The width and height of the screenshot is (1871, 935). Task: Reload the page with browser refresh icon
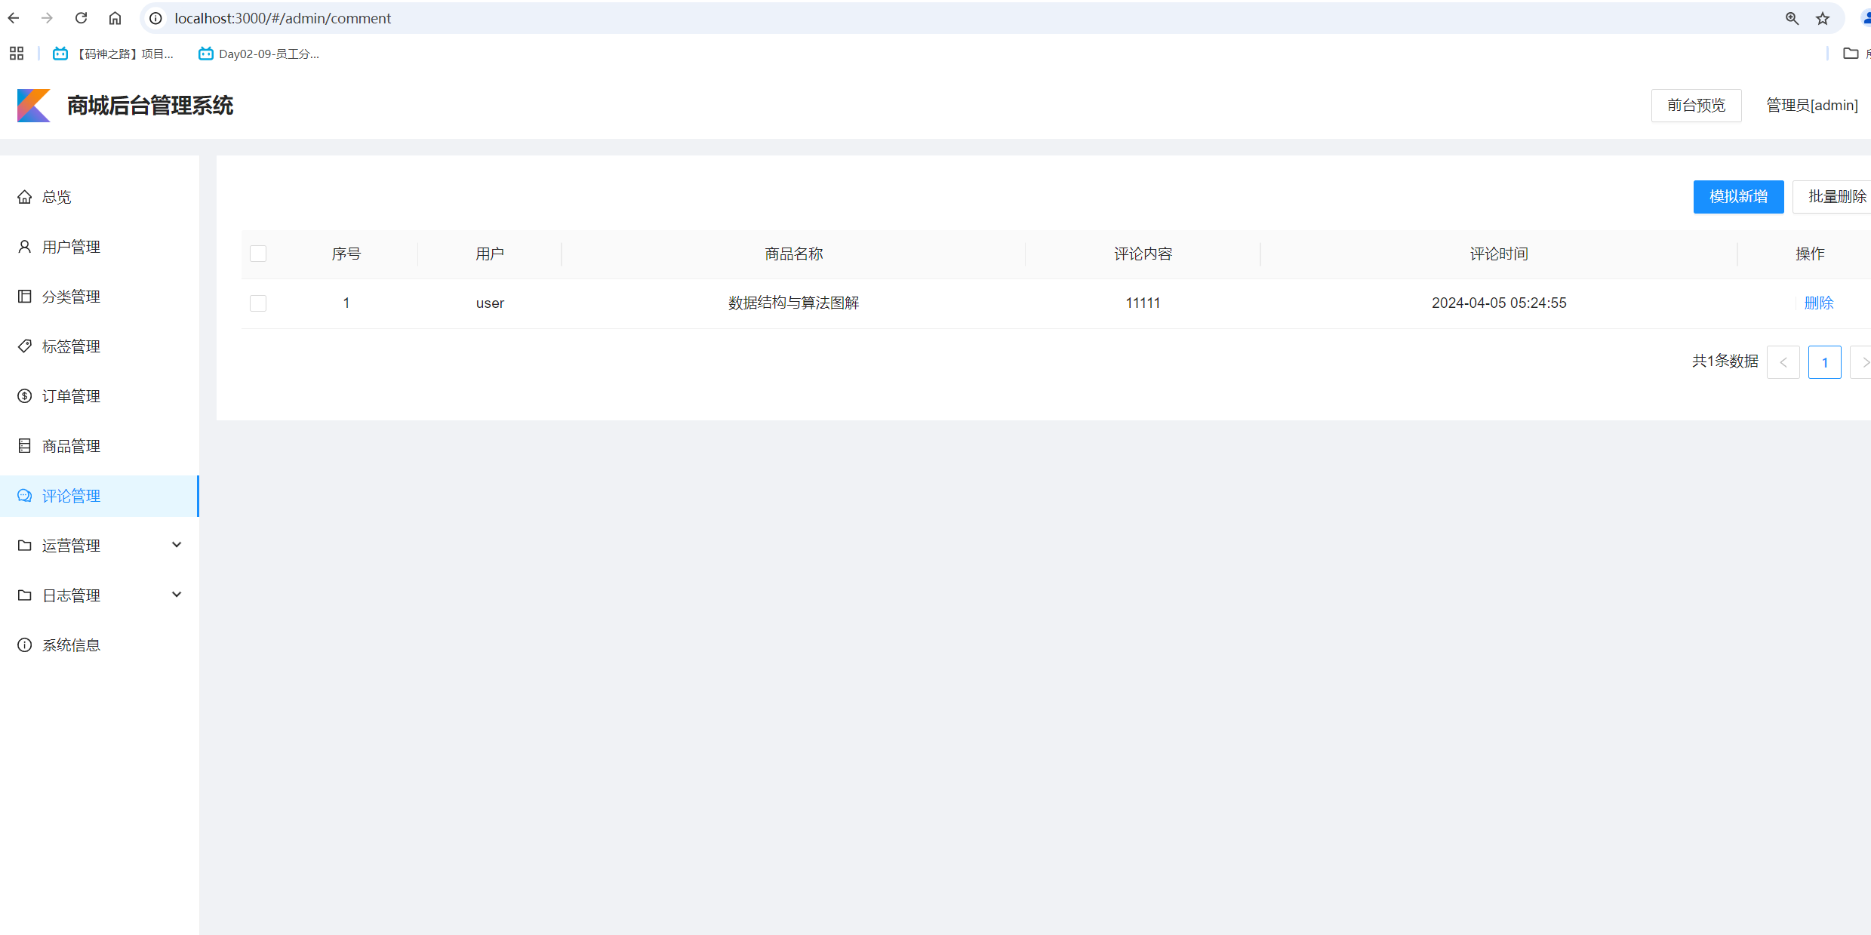point(82,18)
